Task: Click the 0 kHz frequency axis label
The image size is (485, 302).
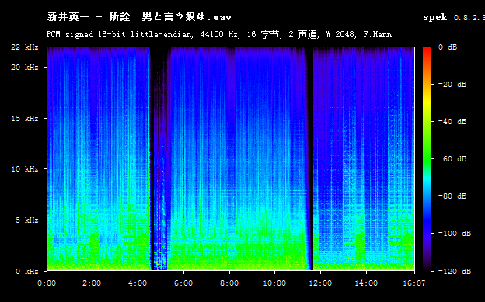Action: click(27, 272)
